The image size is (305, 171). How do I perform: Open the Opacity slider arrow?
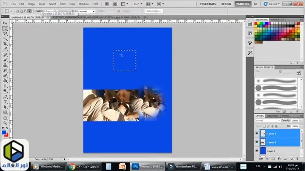301,121
